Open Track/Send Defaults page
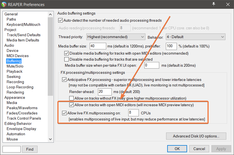Screen dimensions: 234x155 [x=23, y=35]
